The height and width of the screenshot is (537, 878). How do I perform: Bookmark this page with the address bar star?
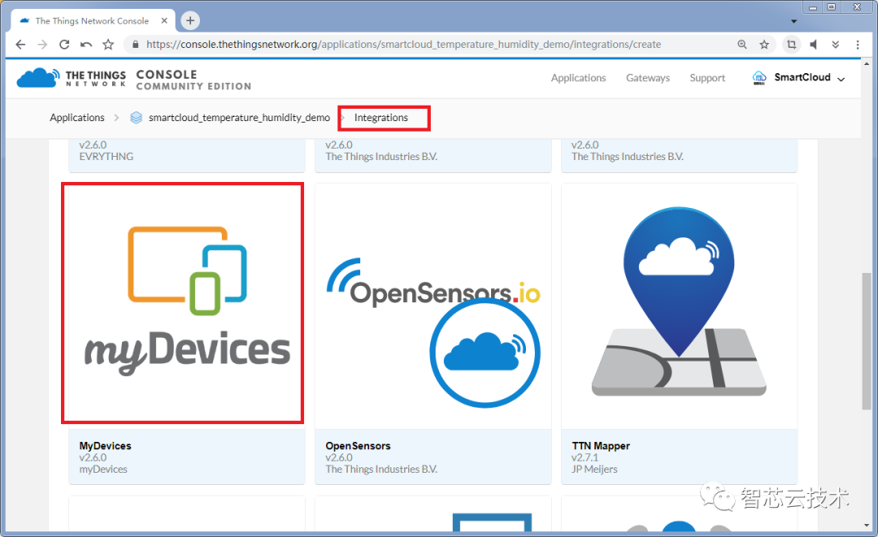(764, 44)
